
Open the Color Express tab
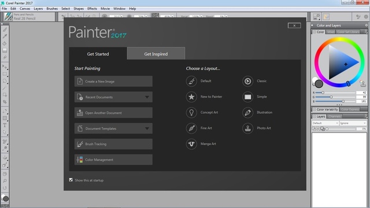click(350, 109)
